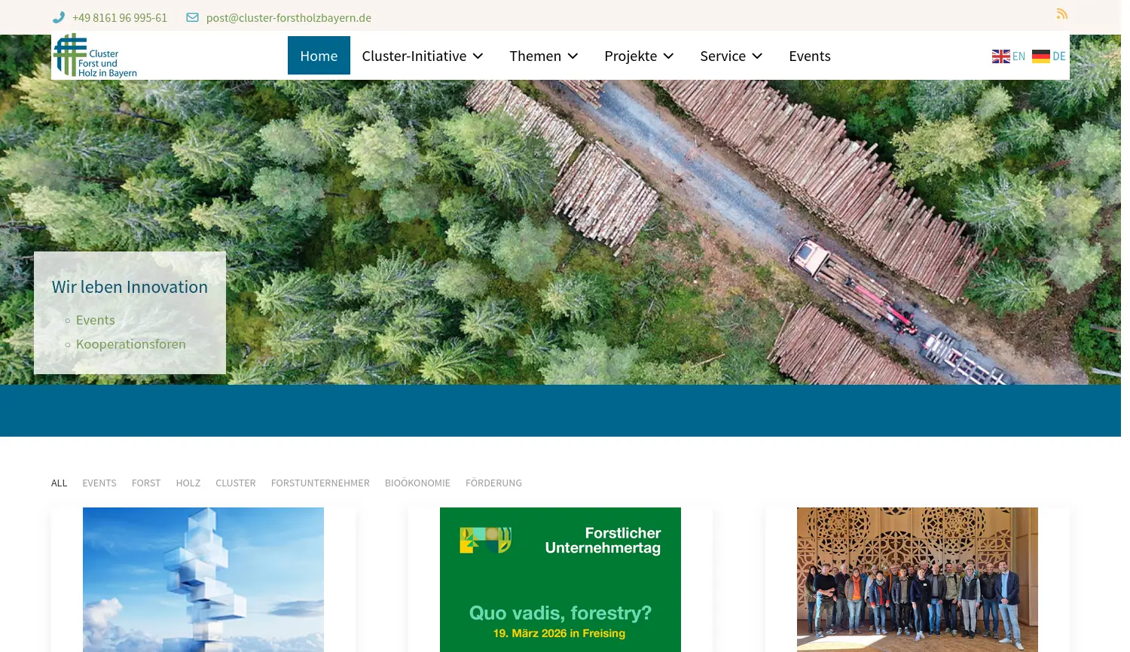Screen dimensions: 1130x652
Task: Click the envelope icon next to the email
Action: tap(193, 17)
